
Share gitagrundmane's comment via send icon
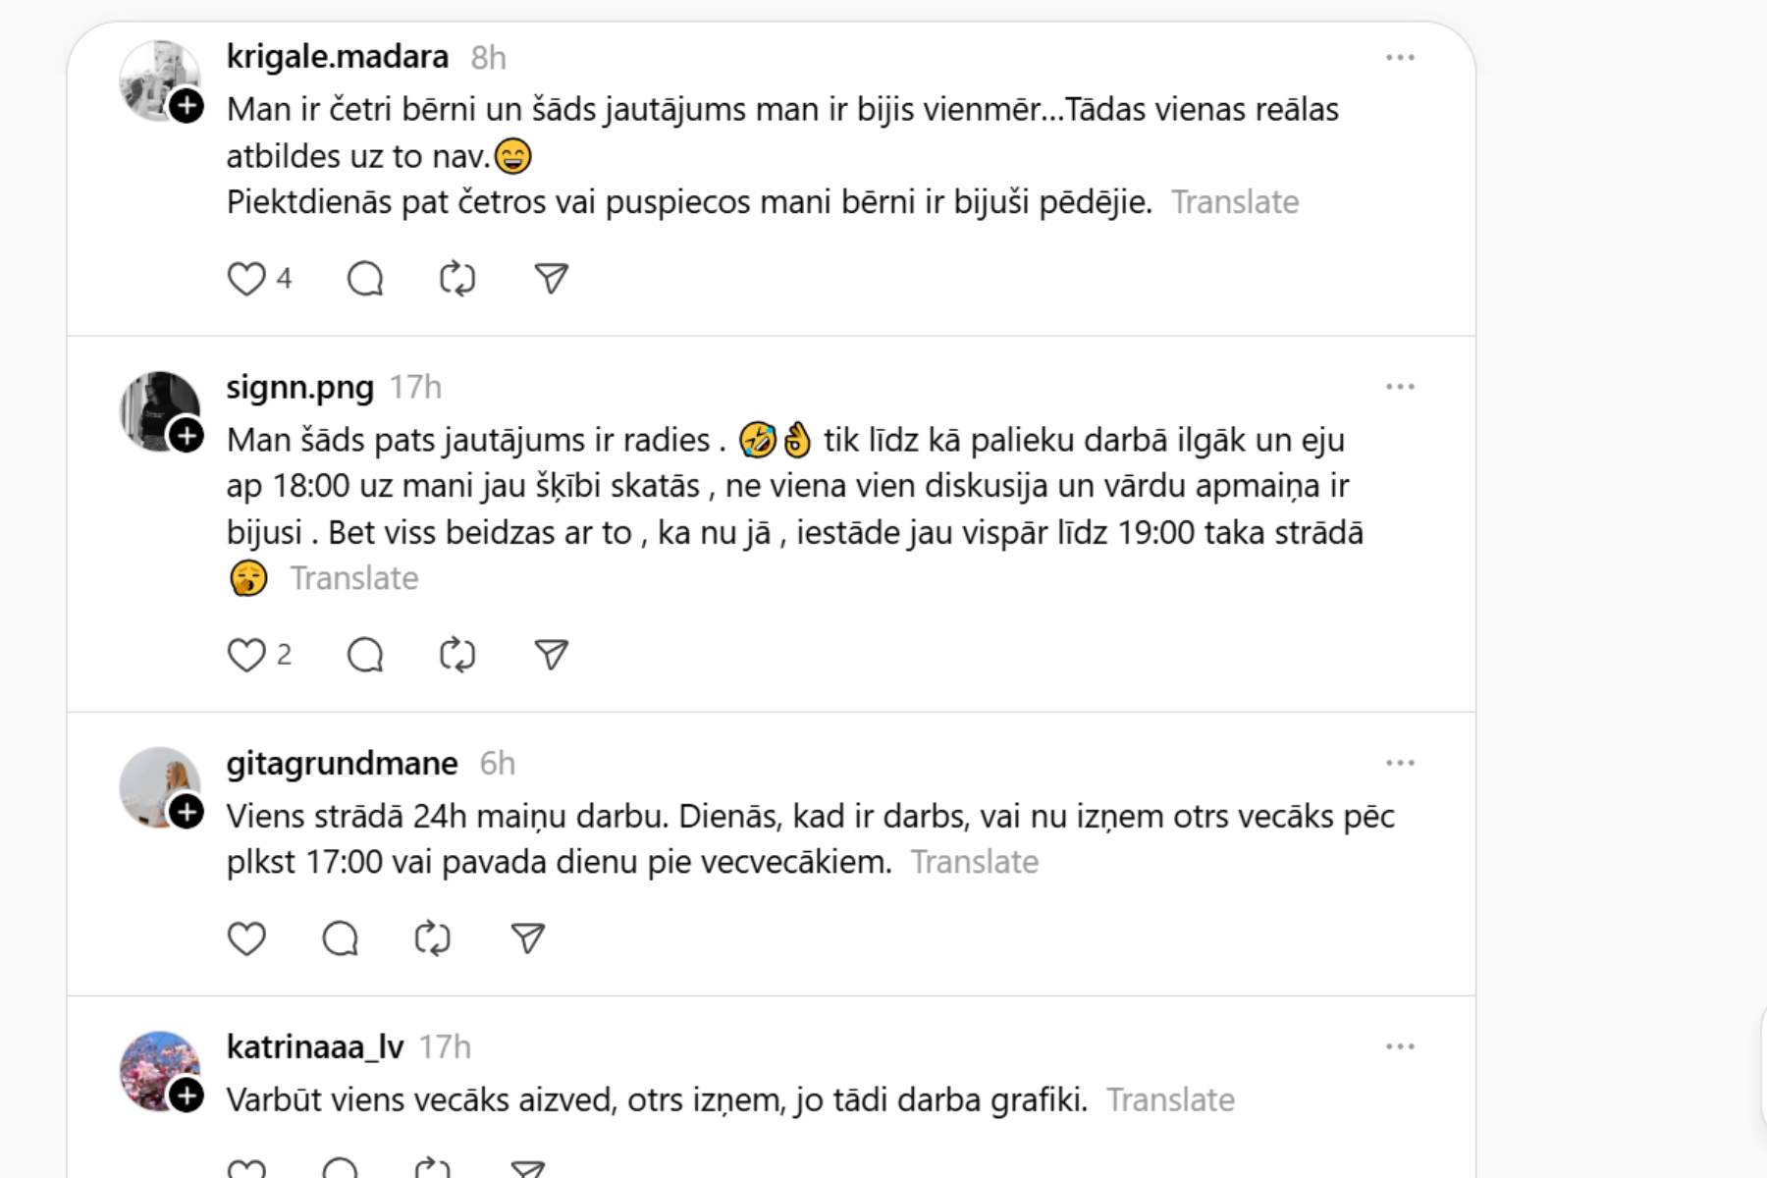point(528,938)
